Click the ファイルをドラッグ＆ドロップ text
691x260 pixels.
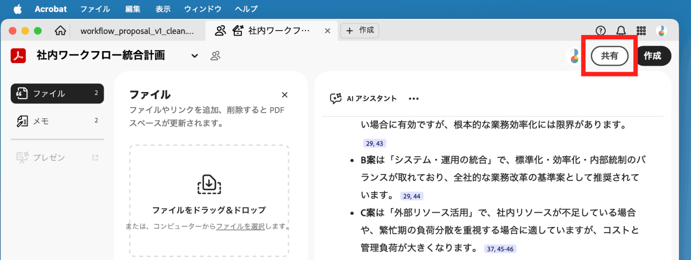tap(209, 210)
